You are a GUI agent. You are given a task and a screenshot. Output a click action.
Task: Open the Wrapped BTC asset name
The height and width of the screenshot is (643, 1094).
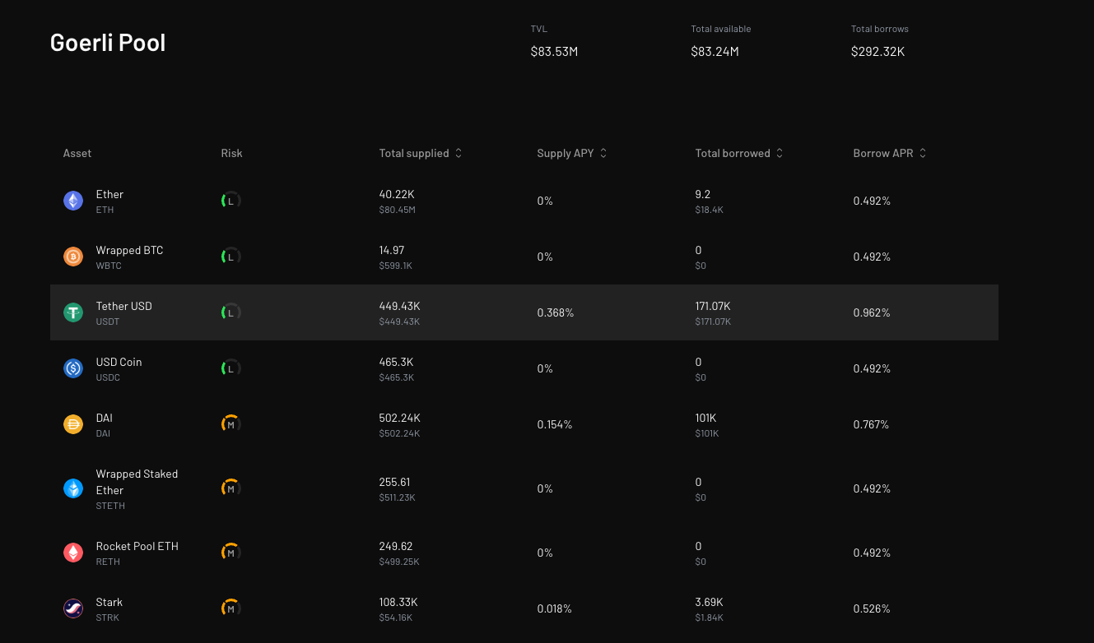(x=129, y=250)
